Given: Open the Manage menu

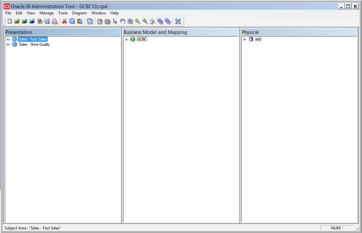Looking at the screenshot, I should coord(46,13).
